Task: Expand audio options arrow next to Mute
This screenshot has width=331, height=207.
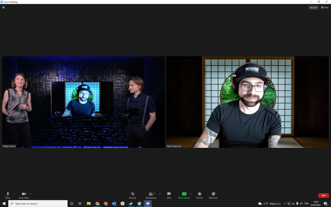Action: click(13, 194)
